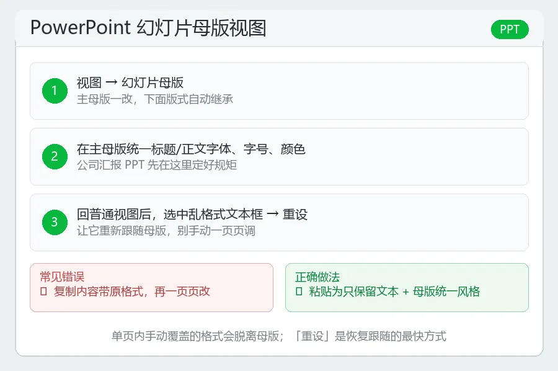
Task: Click the icon before '复制内容带原格式'
Action: click(x=44, y=292)
